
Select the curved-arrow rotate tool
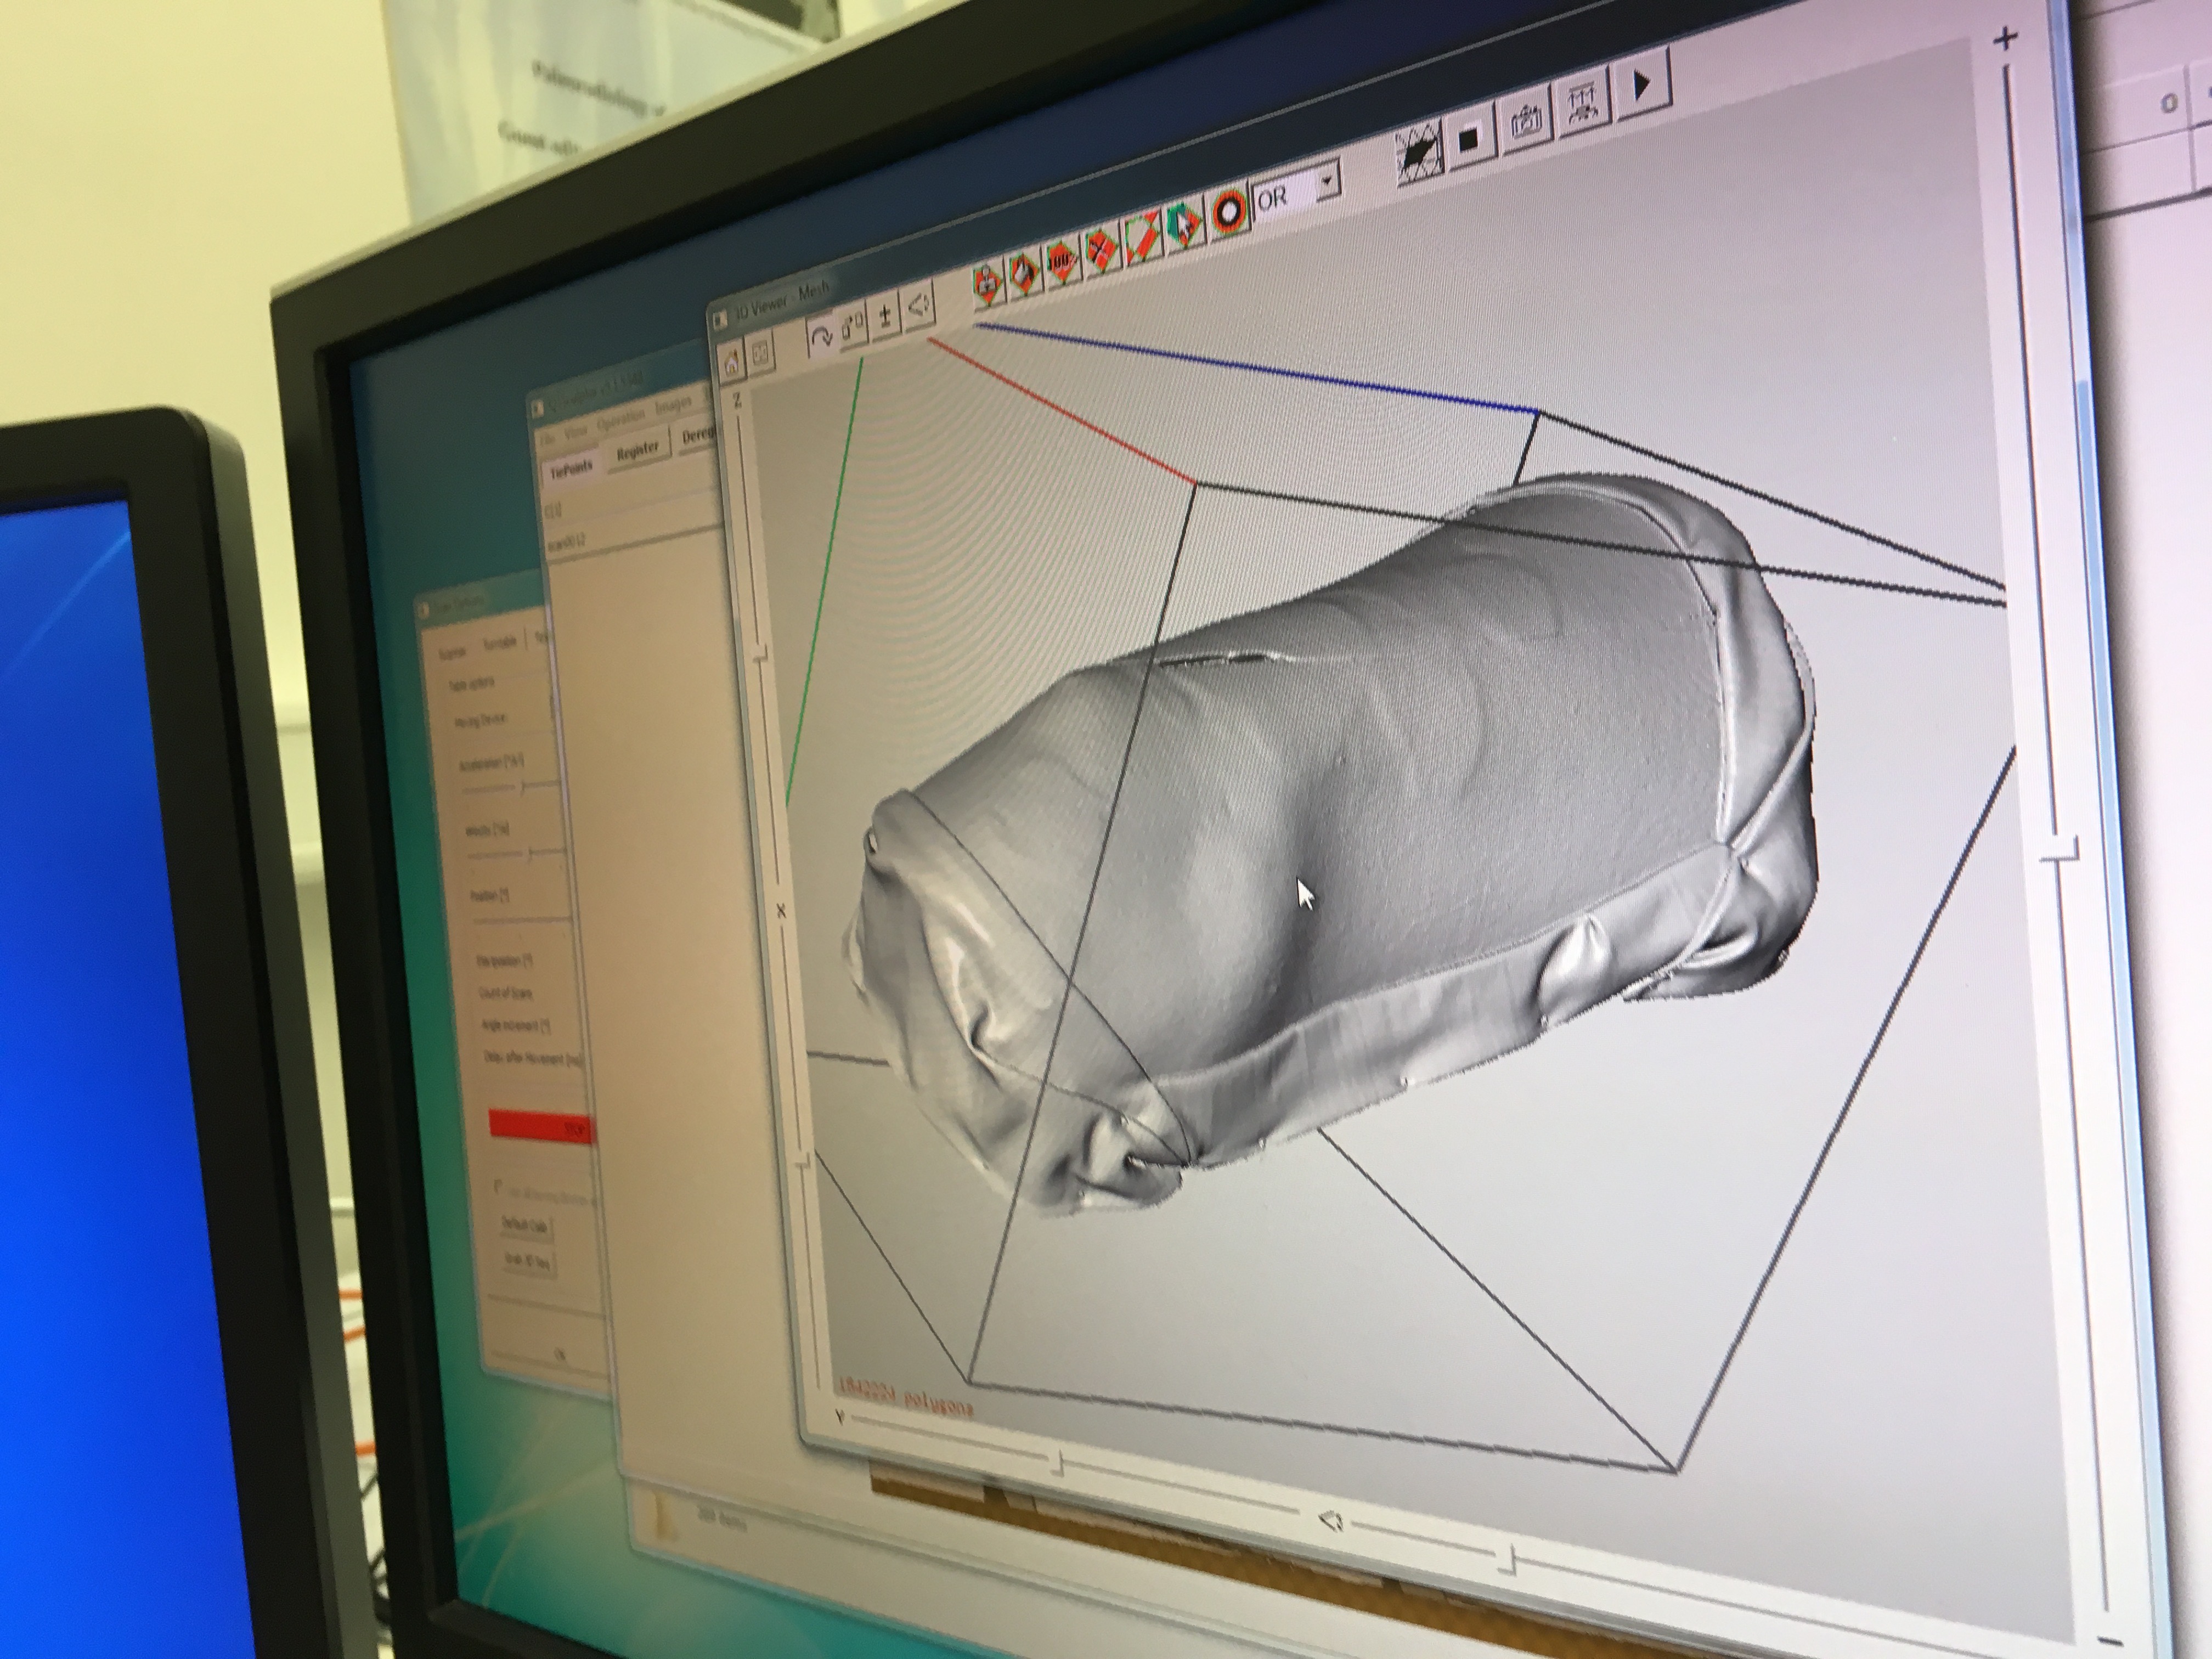point(821,338)
